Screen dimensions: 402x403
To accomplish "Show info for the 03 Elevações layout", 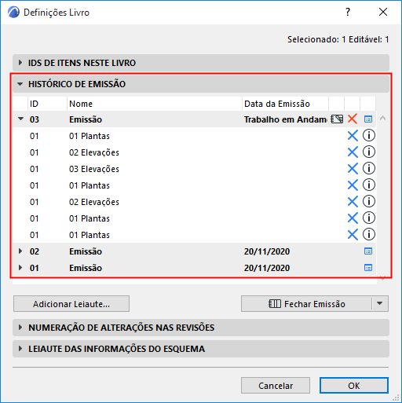I will [x=369, y=168].
